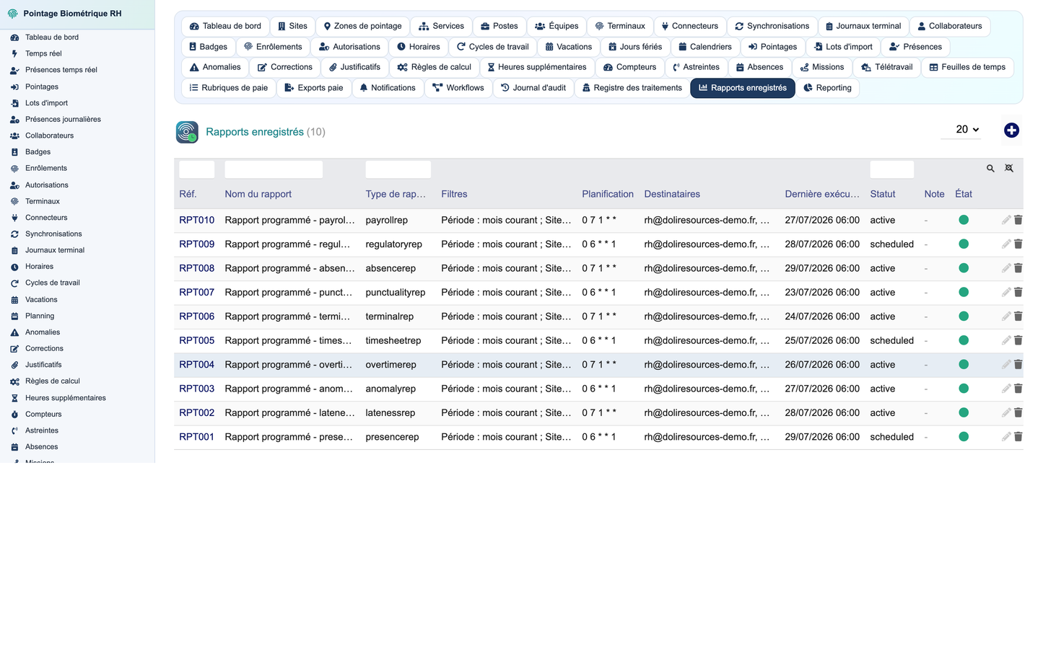Delete report RPT007 via trash icon
The width and height of the screenshot is (1043, 651).
[1018, 292]
